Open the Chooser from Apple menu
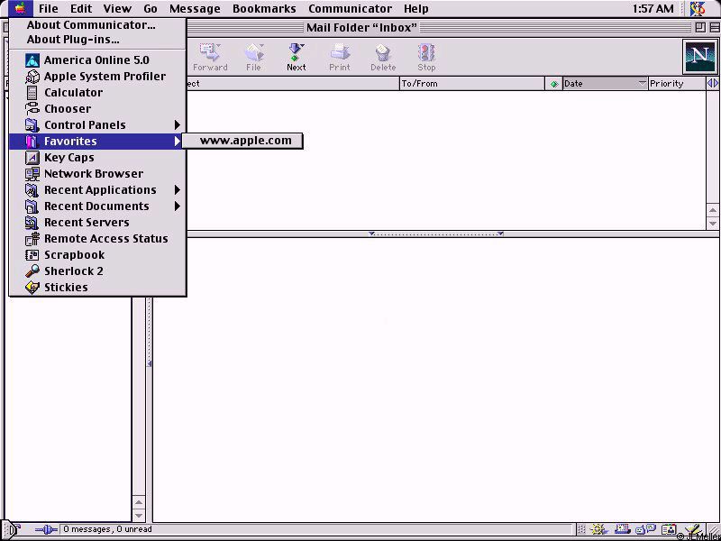 tap(67, 108)
